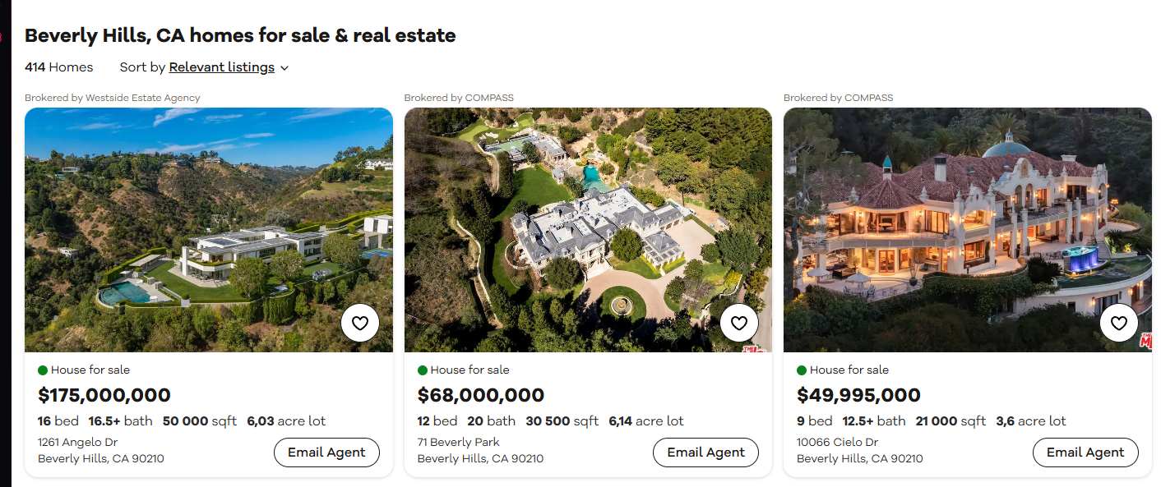Select the $175,000,000 price
Viewport: 1161px width, 487px height.
coord(104,395)
